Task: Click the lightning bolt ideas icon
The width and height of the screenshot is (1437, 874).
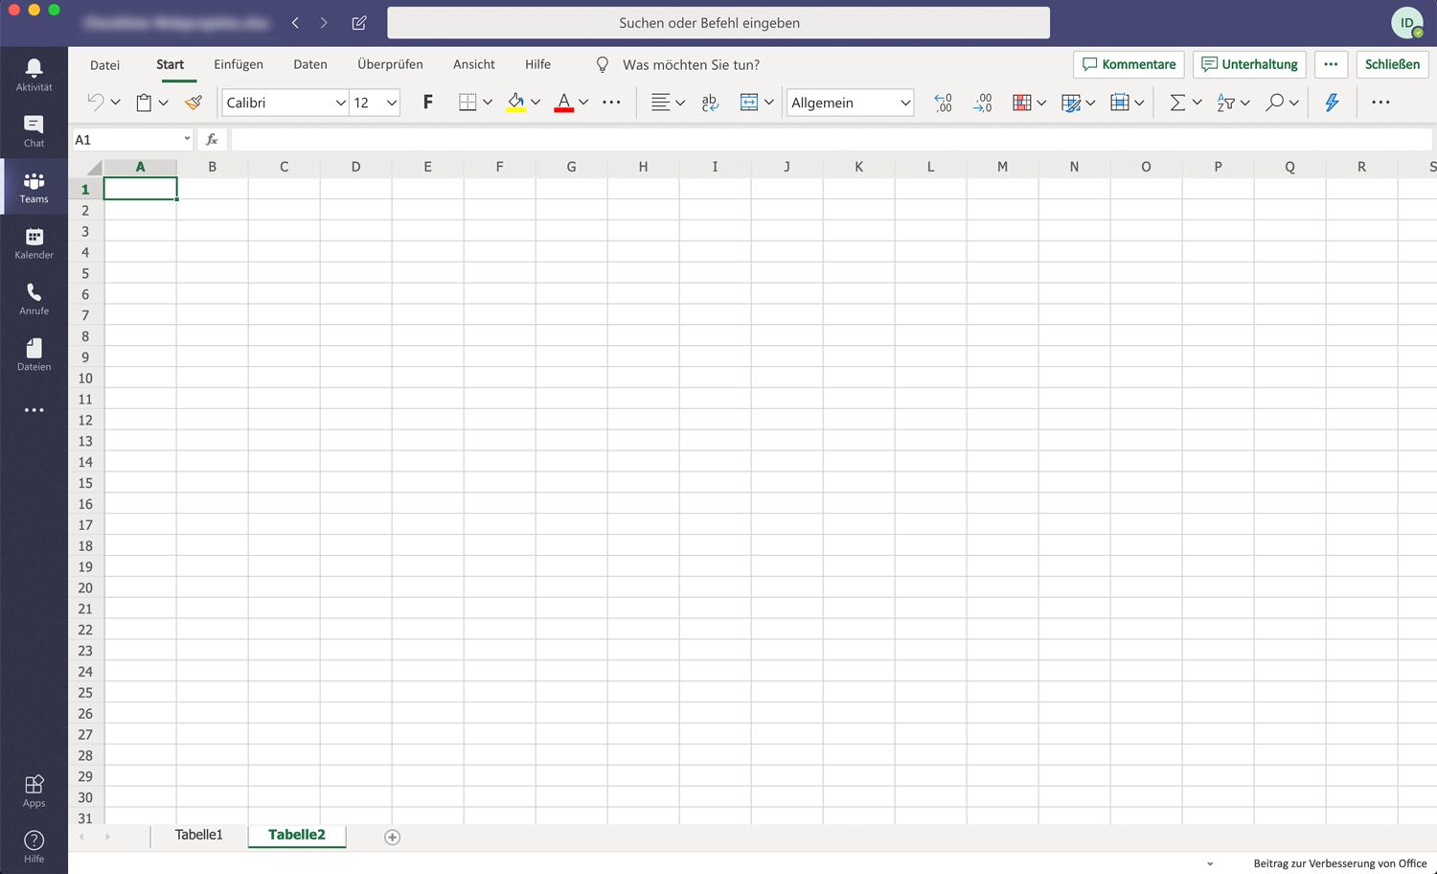Action: [1332, 103]
